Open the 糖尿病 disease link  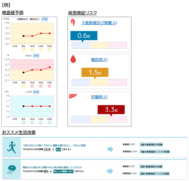97,59
